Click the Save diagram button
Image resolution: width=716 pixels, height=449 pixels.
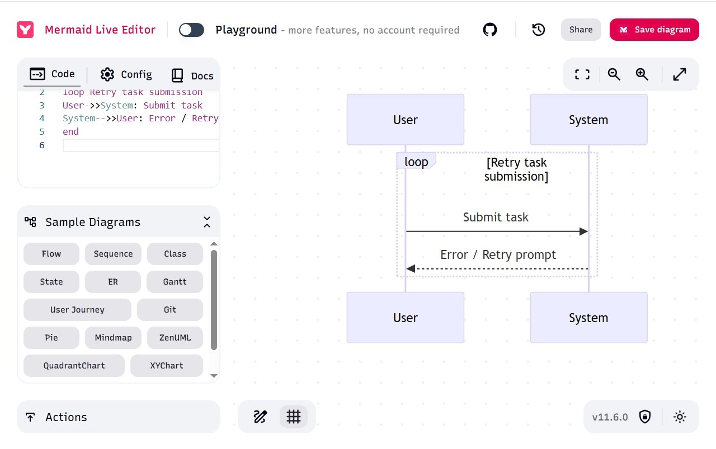point(654,30)
